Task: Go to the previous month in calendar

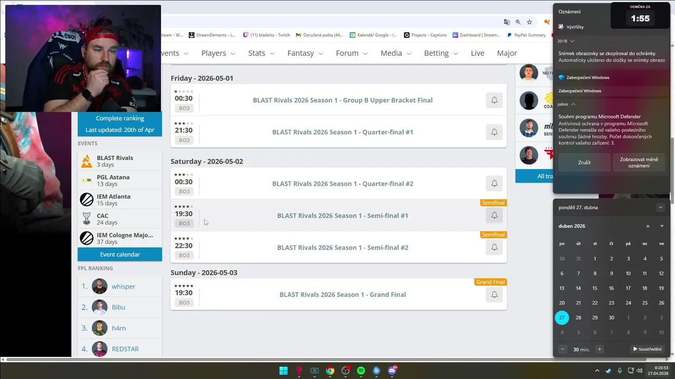Action: pos(648,226)
